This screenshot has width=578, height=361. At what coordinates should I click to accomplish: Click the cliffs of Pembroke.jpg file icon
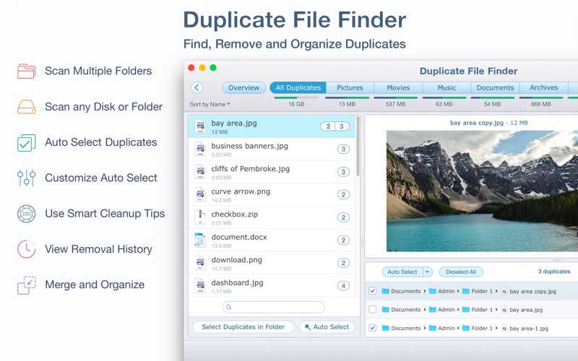(x=200, y=172)
